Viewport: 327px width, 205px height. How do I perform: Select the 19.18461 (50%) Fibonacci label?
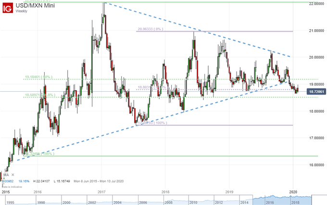pyautogui.click(x=38, y=77)
